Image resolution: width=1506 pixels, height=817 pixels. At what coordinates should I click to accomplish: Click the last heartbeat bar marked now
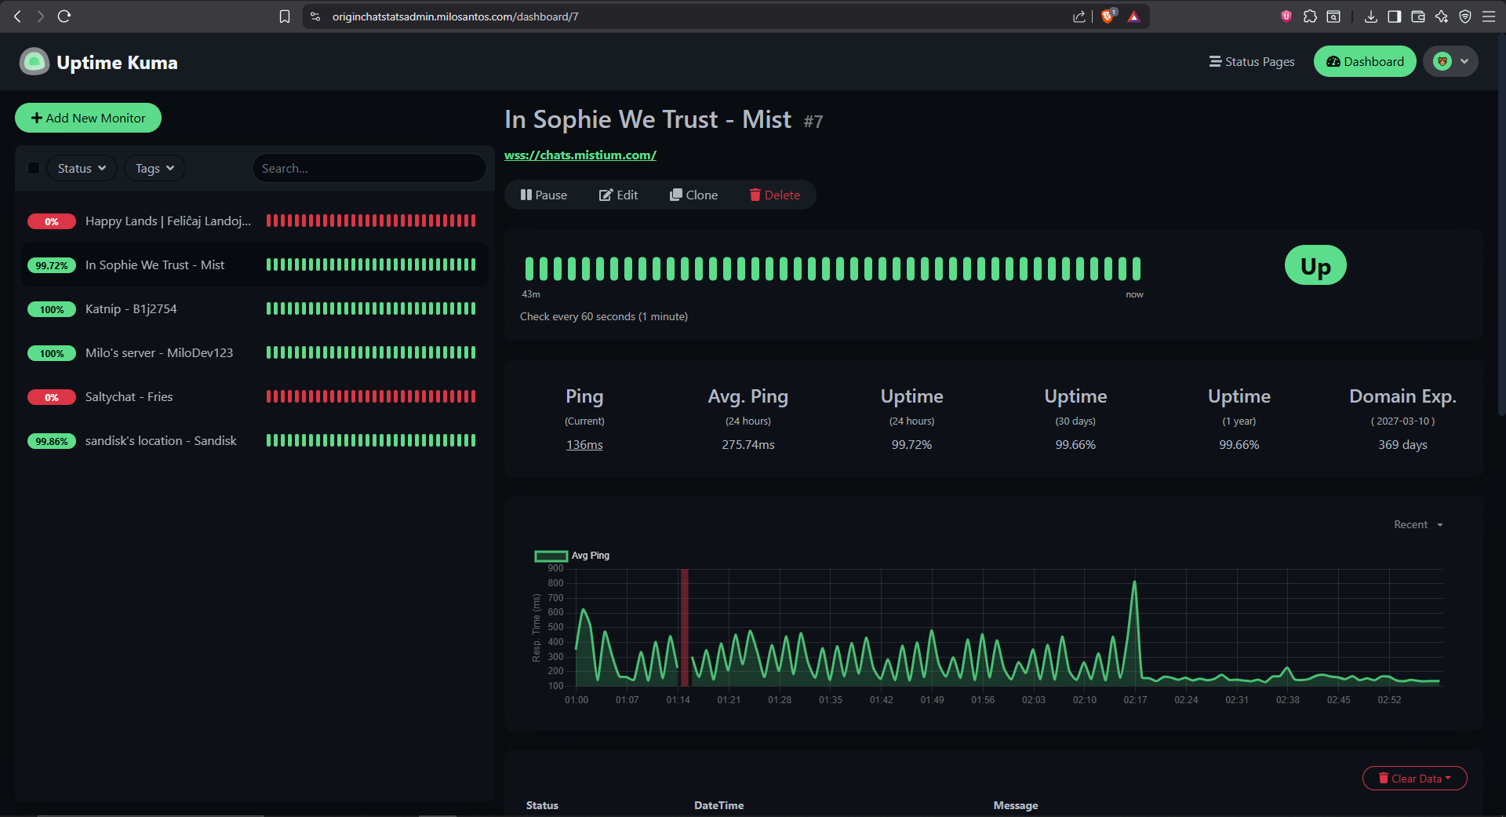tap(1135, 268)
